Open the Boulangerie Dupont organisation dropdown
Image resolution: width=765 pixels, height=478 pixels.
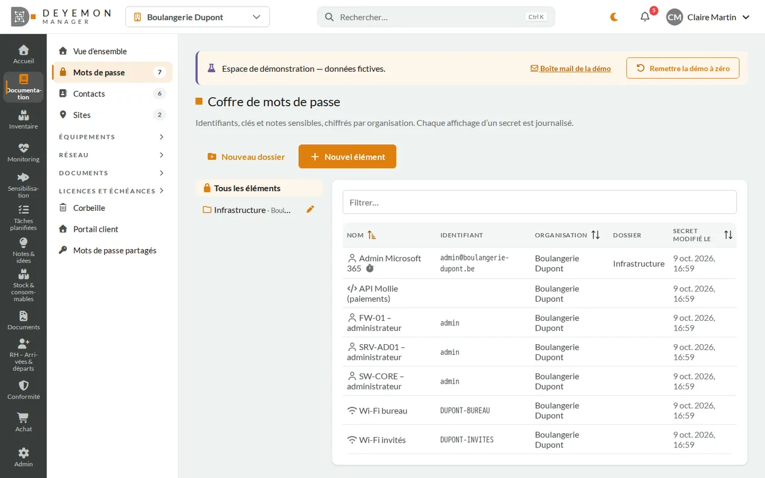pyautogui.click(x=197, y=17)
